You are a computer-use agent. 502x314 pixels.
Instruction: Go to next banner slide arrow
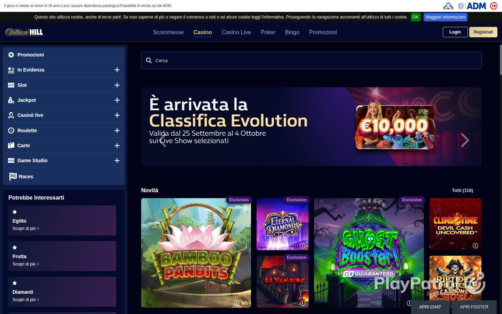pos(465,140)
